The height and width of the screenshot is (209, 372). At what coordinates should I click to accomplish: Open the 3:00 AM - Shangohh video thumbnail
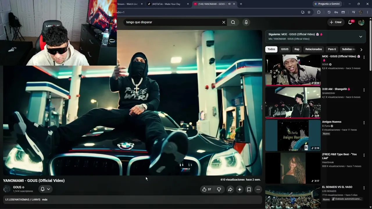point(293,103)
